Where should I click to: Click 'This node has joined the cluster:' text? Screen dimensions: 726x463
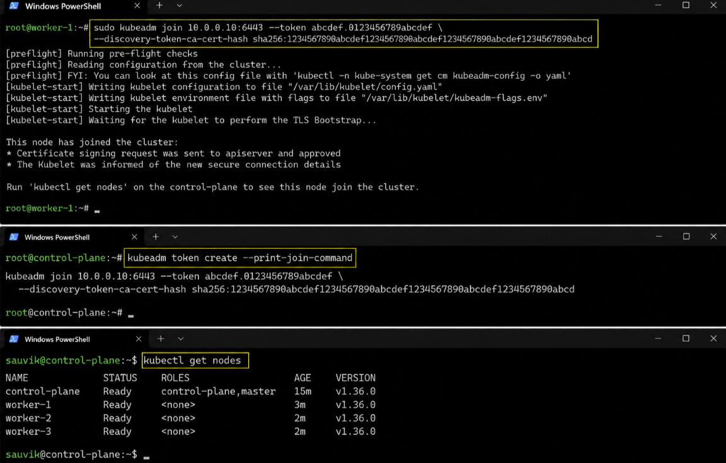pyautogui.click(x=91, y=142)
